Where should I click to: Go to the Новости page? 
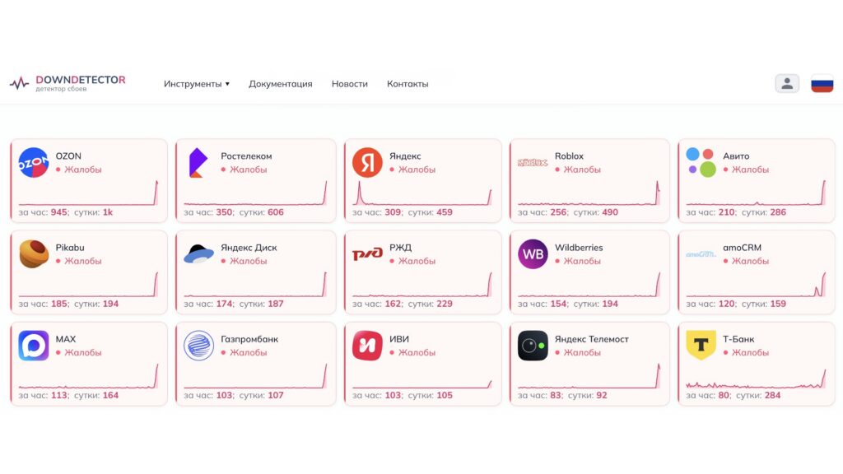pos(349,84)
